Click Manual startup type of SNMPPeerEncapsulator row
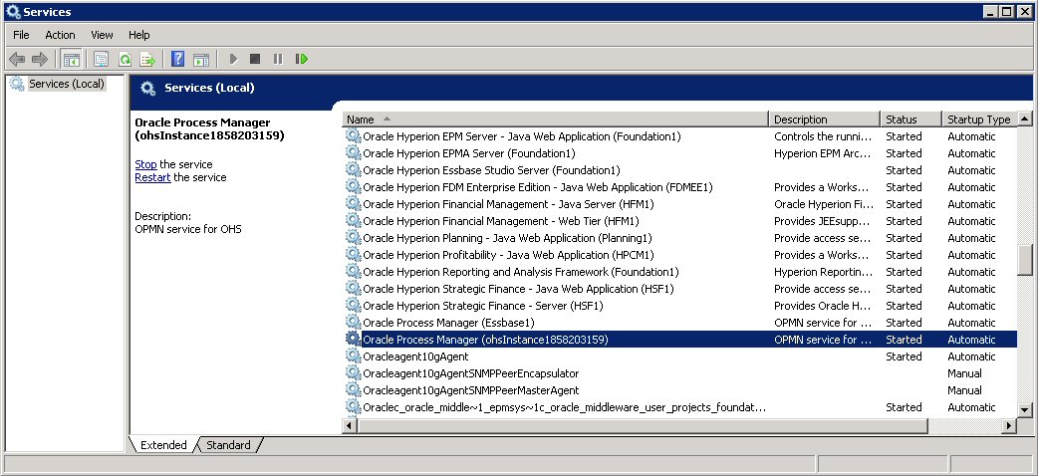The height and width of the screenshot is (476, 1038). 964,373
